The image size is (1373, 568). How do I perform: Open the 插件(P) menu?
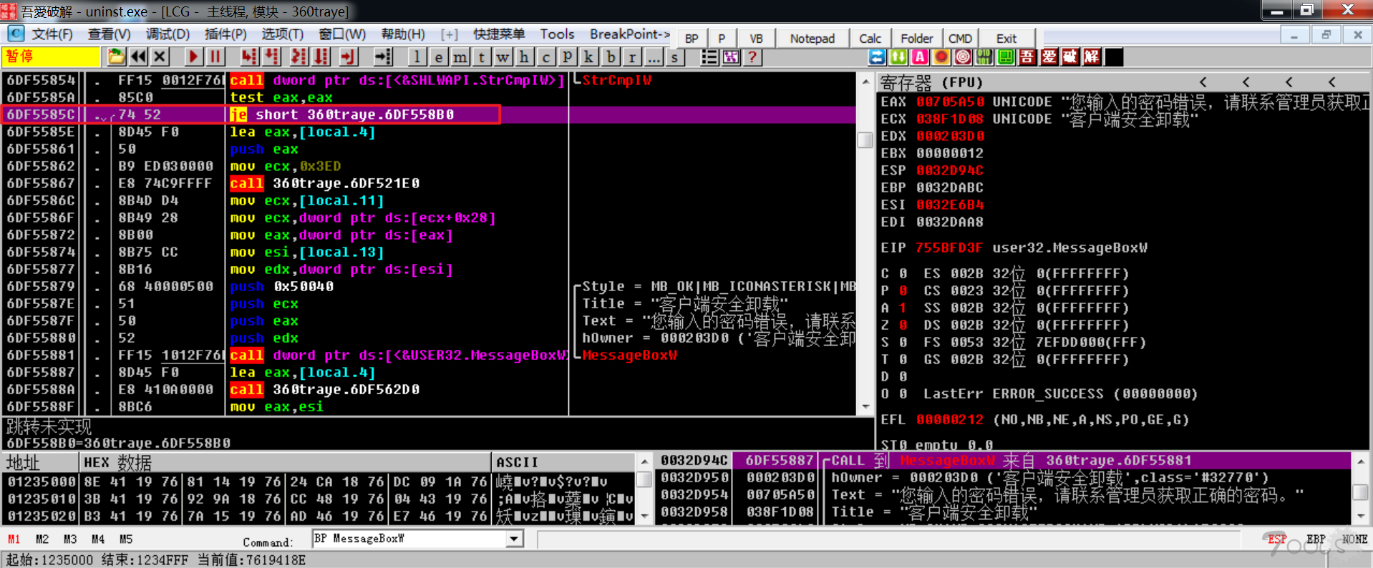coord(225,34)
